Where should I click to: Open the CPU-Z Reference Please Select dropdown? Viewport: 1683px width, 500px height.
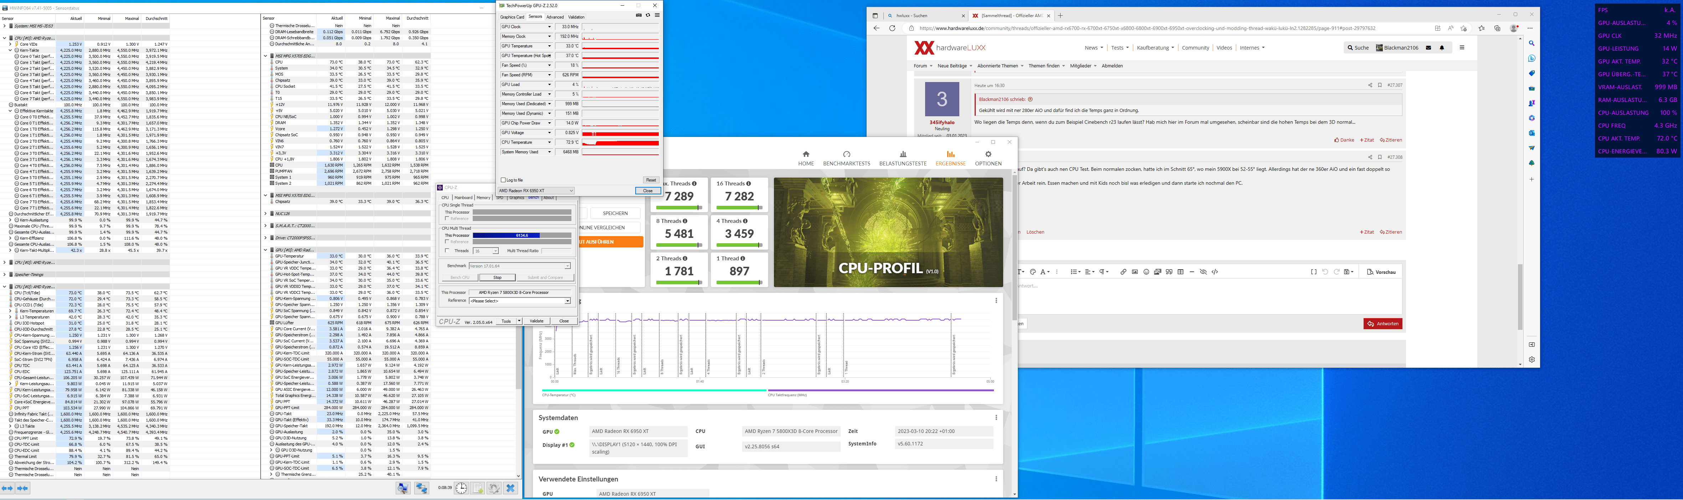point(520,301)
